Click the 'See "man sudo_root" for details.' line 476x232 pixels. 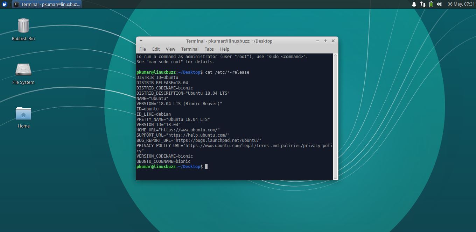(x=176, y=62)
